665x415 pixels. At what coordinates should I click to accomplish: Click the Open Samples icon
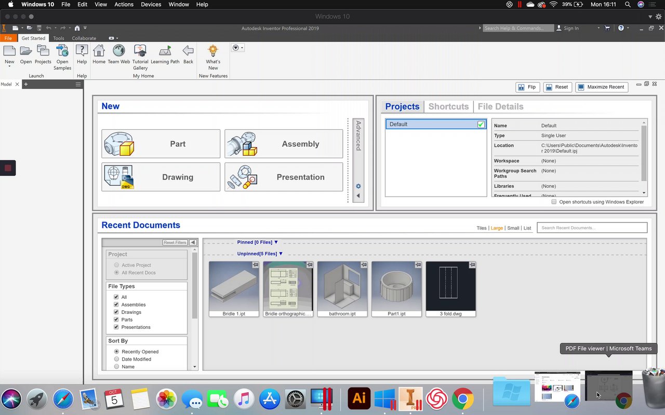[x=62, y=51]
